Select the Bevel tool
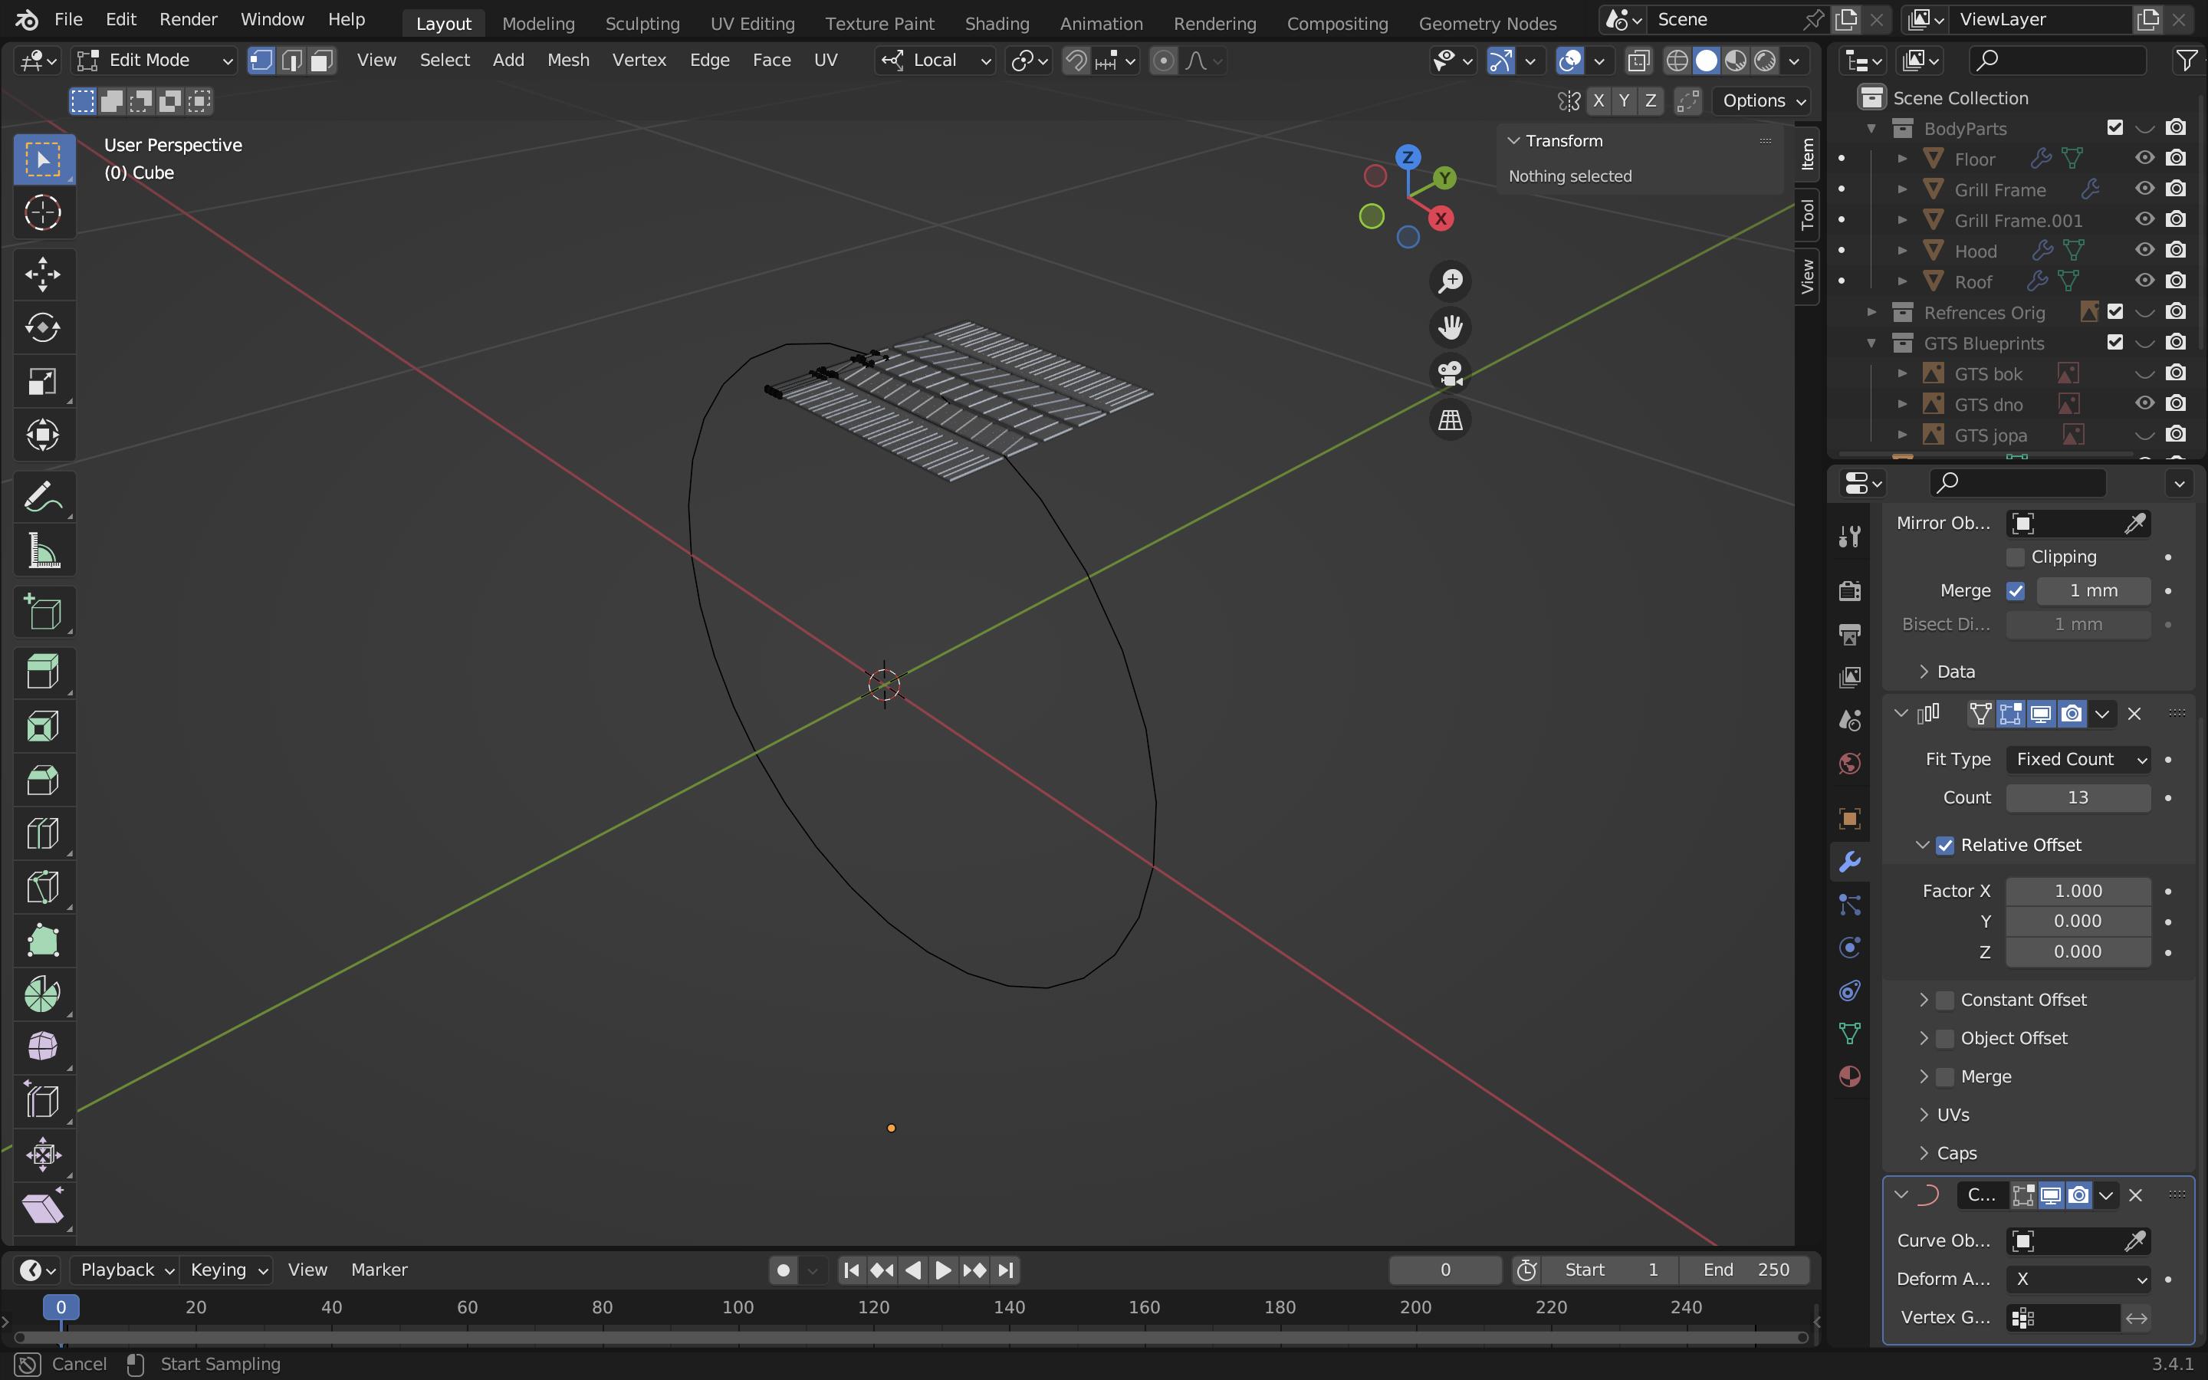 (43, 781)
